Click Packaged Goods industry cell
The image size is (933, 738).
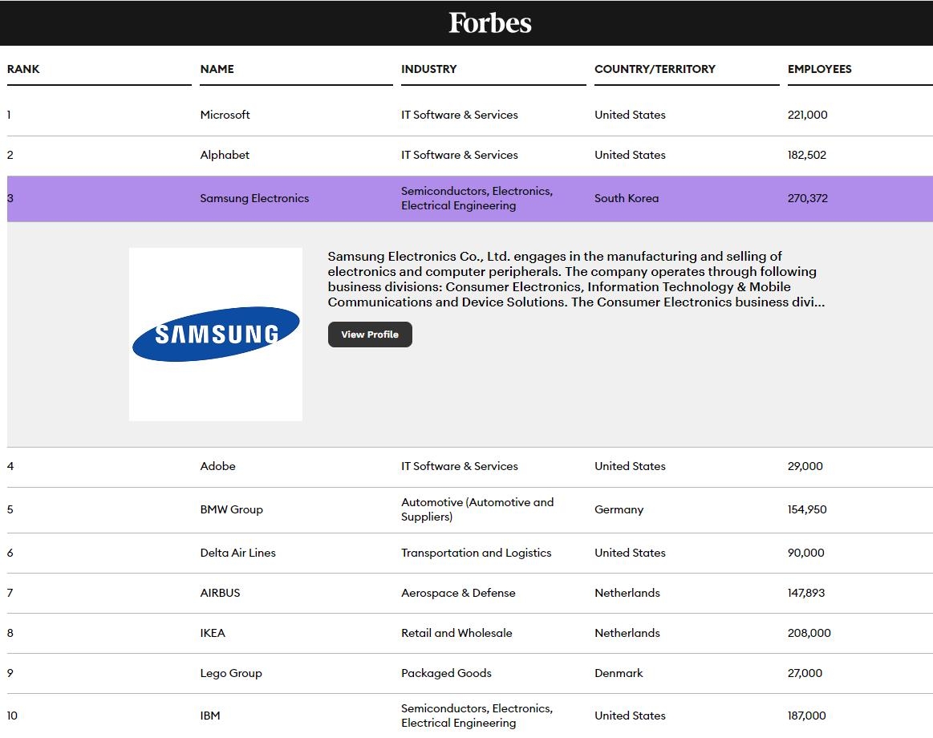pos(446,673)
